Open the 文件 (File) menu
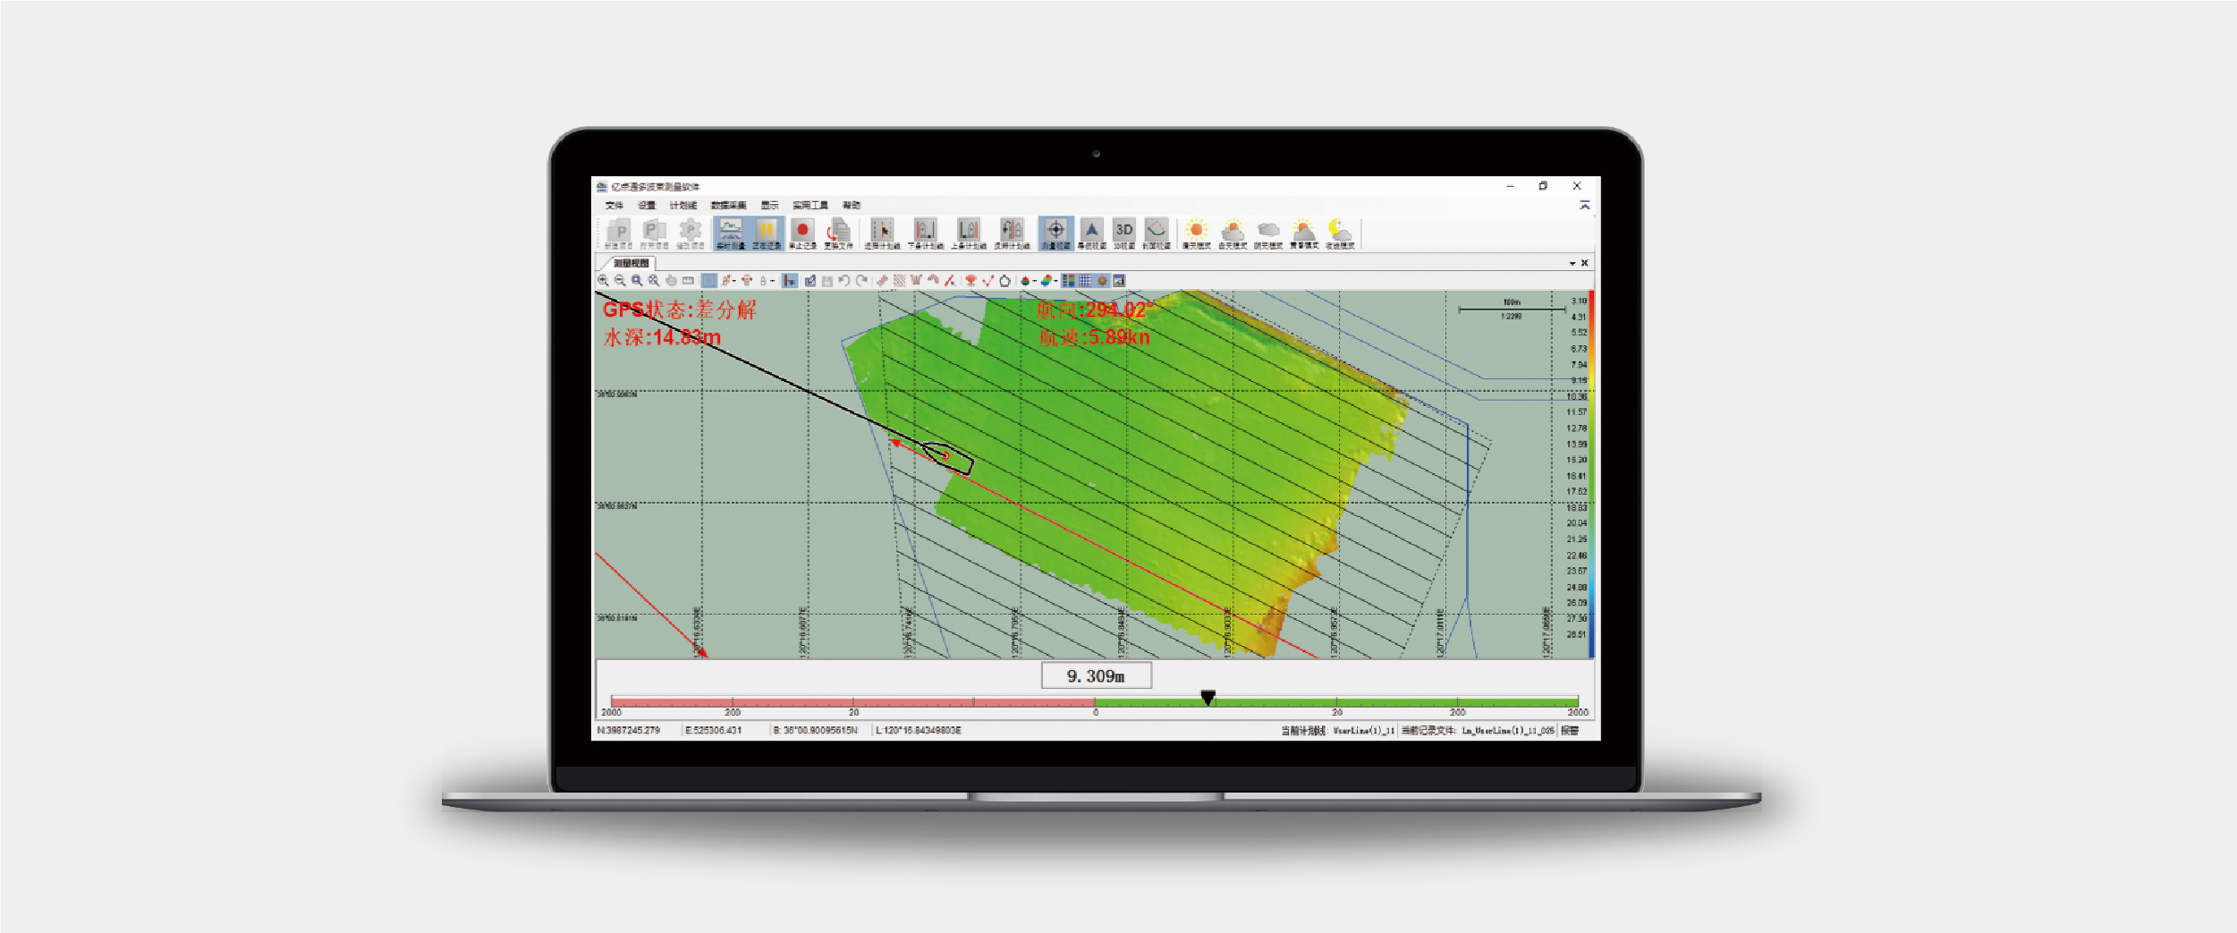Image resolution: width=2237 pixels, height=933 pixels. pyautogui.click(x=614, y=206)
